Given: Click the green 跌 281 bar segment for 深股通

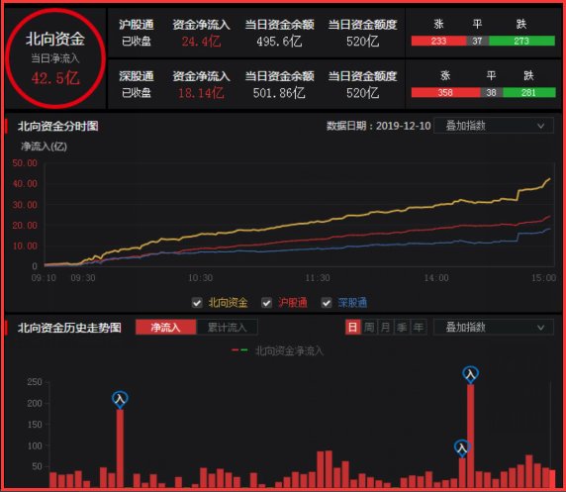Looking at the screenshot, I should coord(529,92).
